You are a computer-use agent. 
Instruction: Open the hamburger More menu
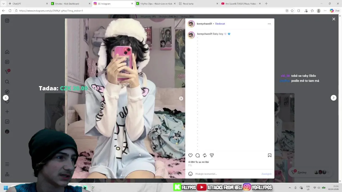(x=7, y=164)
